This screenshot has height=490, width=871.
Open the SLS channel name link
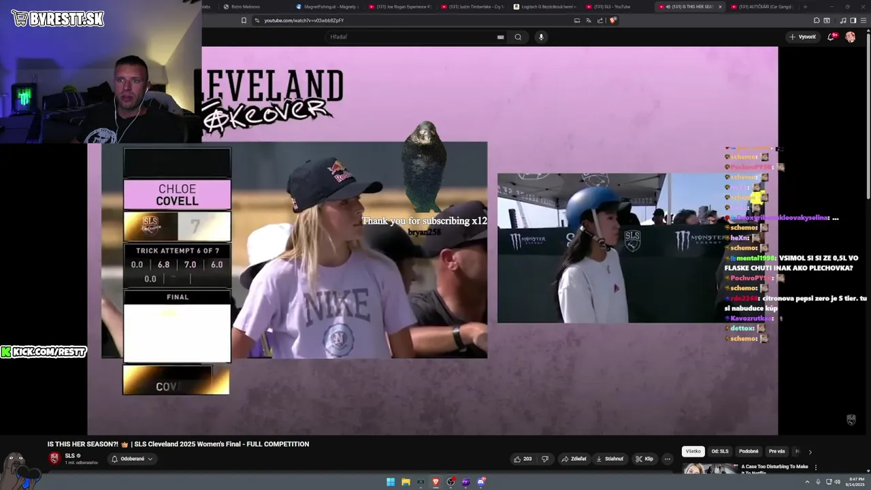coord(69,455)
